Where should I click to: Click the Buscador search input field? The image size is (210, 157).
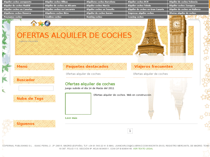point(36,88)
